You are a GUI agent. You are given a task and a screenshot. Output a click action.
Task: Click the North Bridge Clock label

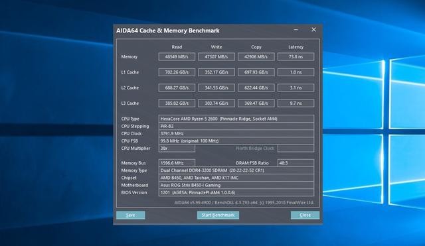pyautogui.click(x=255, y=149)
